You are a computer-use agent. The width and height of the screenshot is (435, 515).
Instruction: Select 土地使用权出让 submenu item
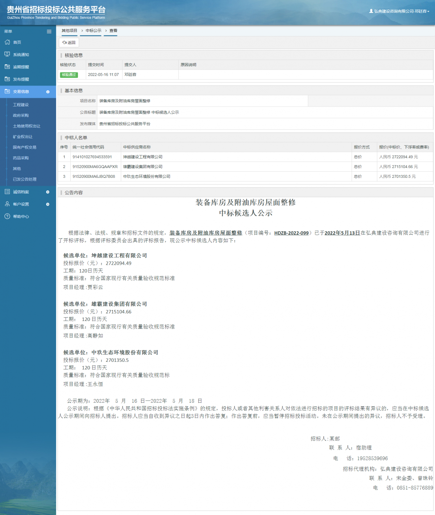pyautogui.click(x=26, y=126)
